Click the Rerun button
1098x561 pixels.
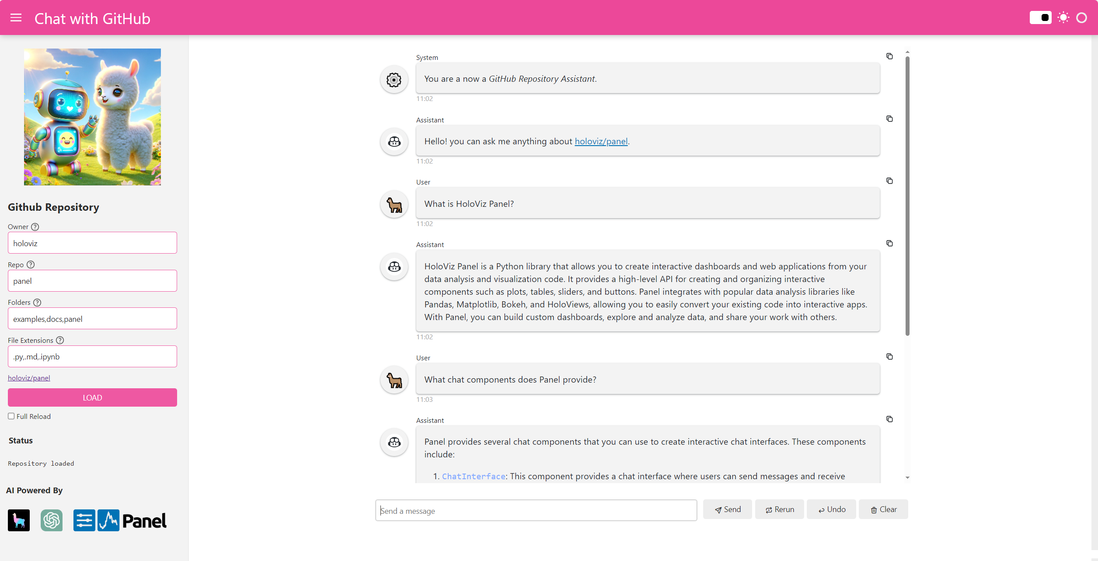point(779,509)
